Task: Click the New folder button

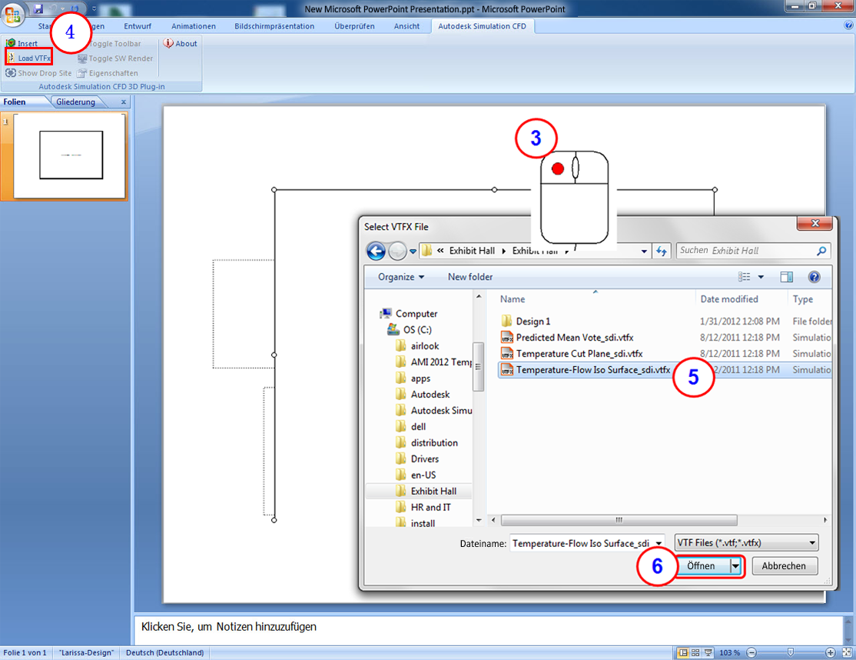Action: pyautogui.click(x=470, y=276)
